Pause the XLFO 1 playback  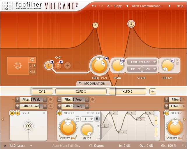(x=97, y=119)
